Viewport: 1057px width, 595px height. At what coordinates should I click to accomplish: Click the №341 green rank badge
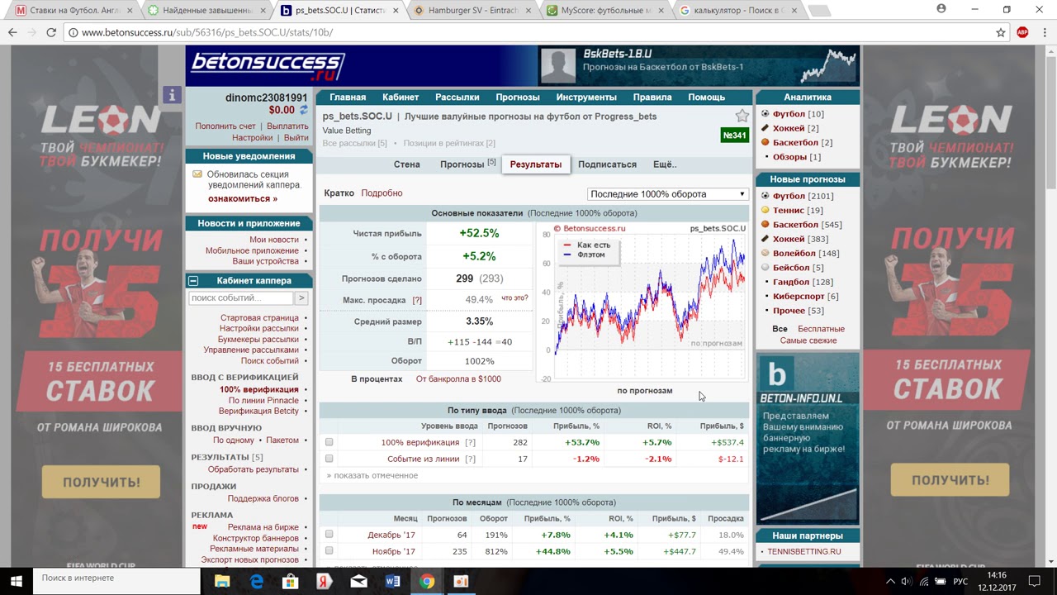tap(734, 136)
